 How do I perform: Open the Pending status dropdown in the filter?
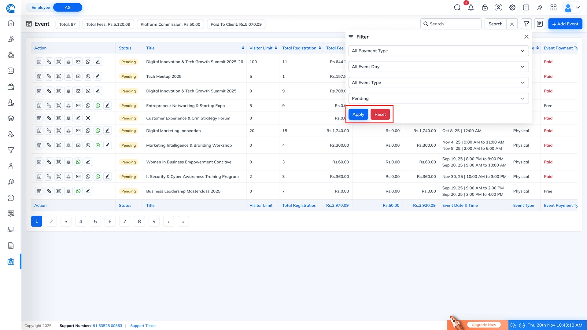438,98
